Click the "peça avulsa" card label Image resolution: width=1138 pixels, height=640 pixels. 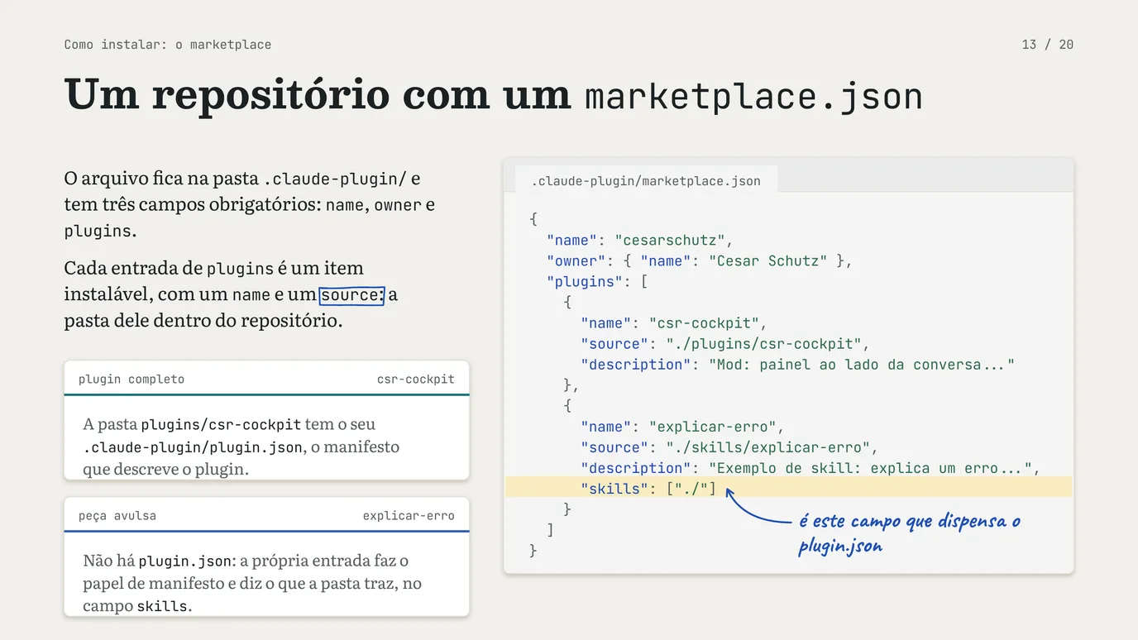tap(117, 515)
